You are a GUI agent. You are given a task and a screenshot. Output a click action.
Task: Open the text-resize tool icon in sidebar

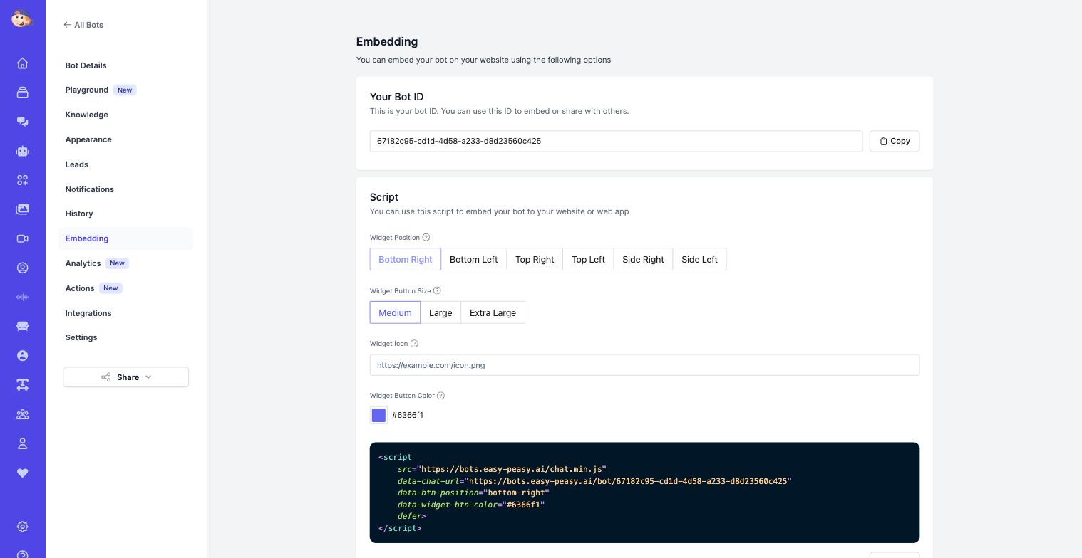[x=22, y=385]
